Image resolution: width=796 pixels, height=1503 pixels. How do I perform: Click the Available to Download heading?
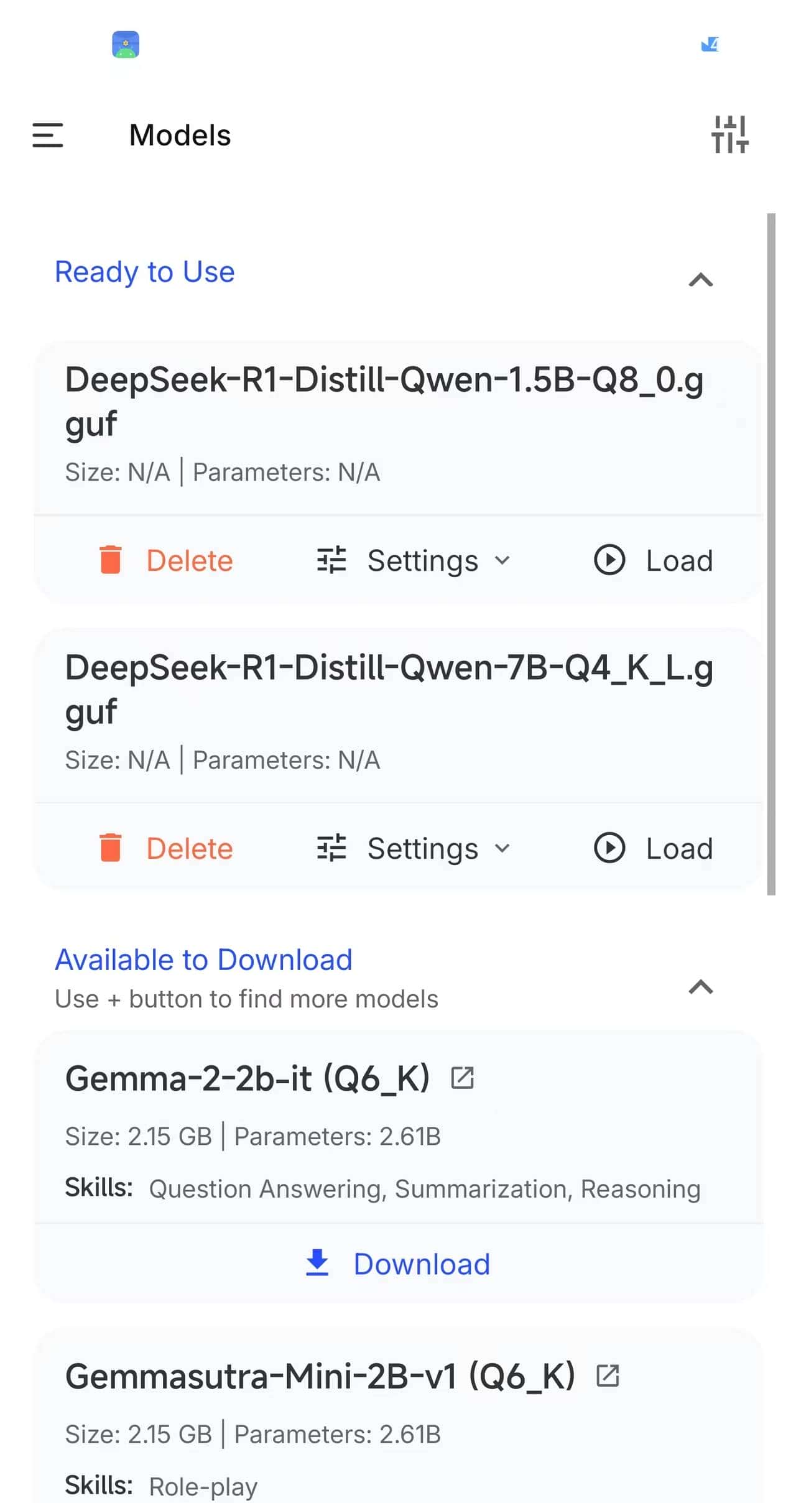pyautogui.click(x=203, y=960)
